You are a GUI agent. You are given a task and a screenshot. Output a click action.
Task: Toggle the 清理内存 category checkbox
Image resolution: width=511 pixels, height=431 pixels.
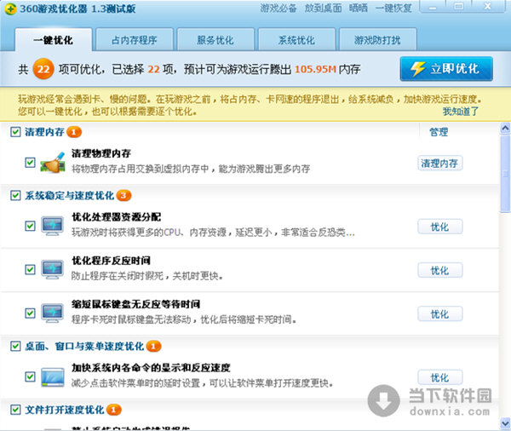click(15, 132)
